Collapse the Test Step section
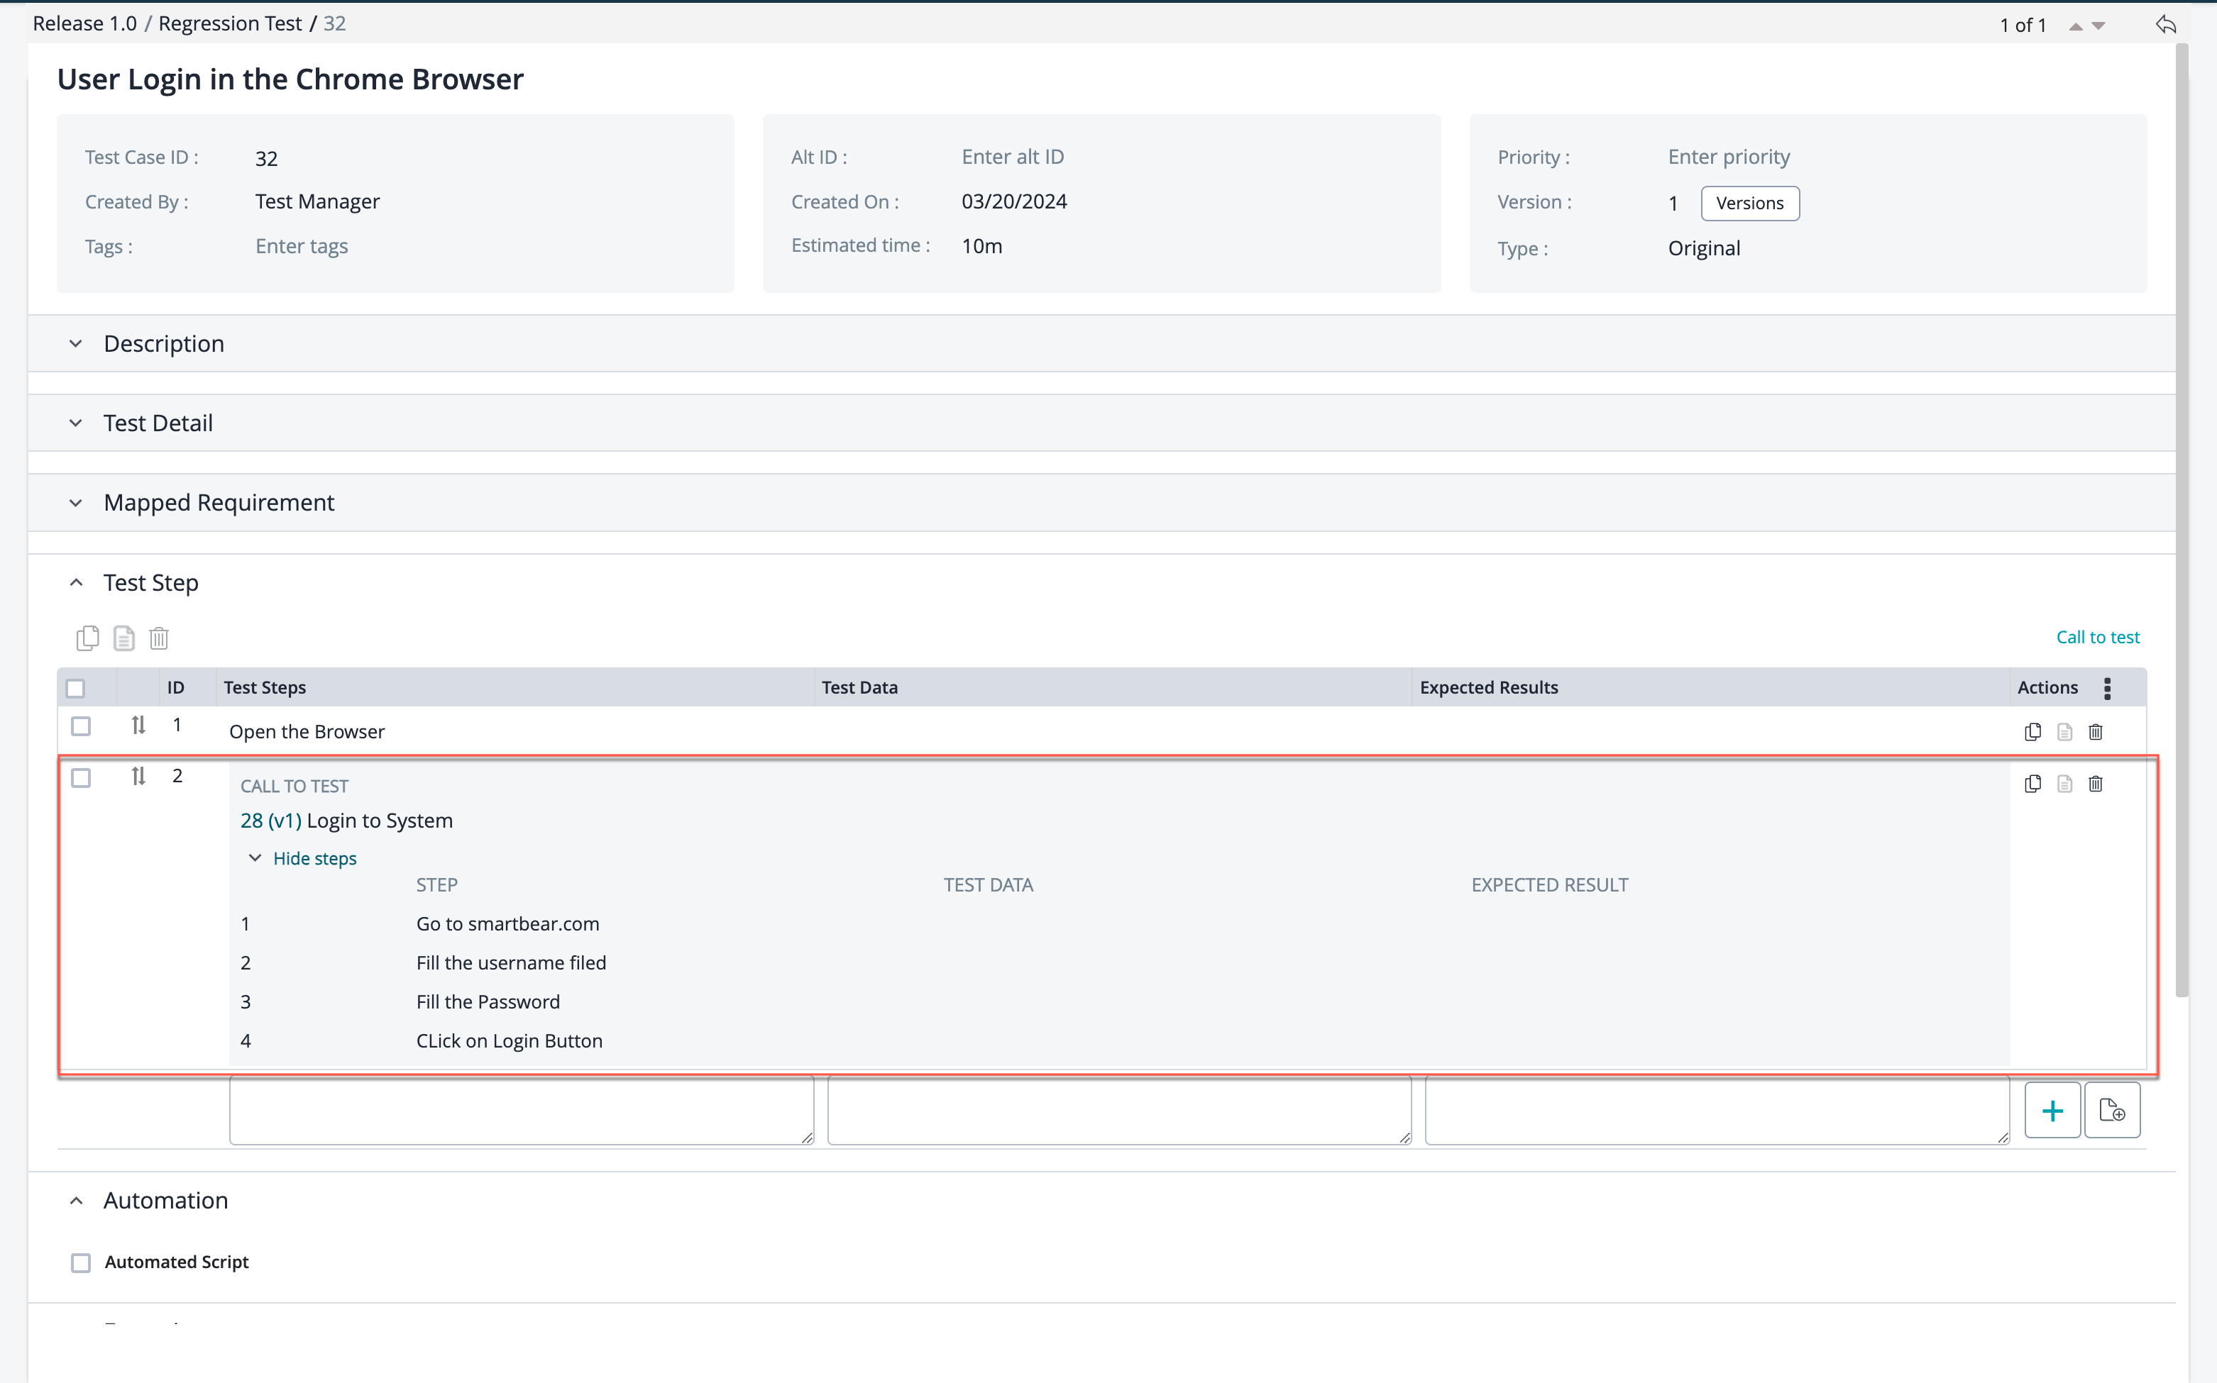 [76, 583]
